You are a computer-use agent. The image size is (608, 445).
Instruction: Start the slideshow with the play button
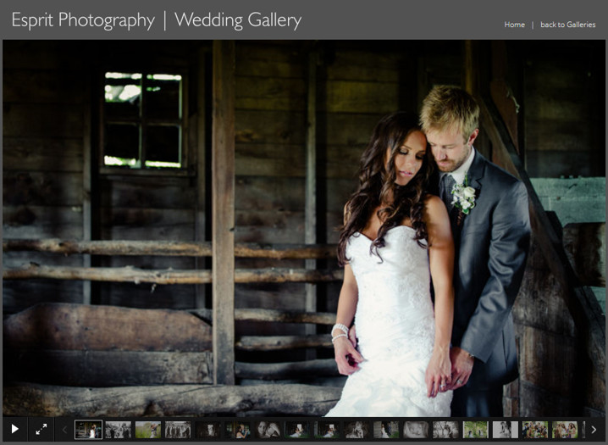[x=14, y=429]
